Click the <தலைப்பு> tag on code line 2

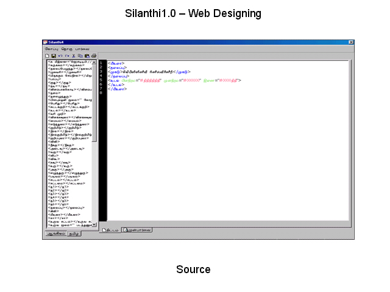pos(117,68)
